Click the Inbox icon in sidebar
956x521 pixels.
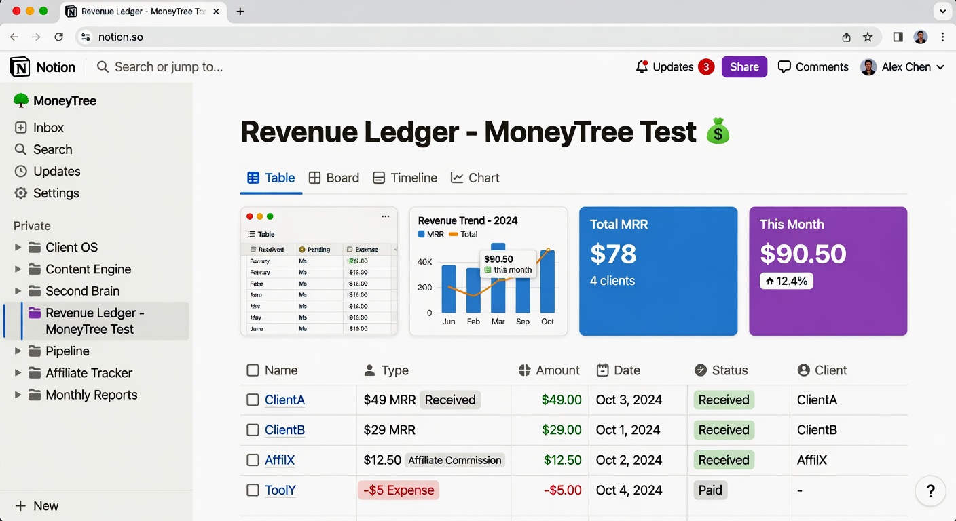21,128
